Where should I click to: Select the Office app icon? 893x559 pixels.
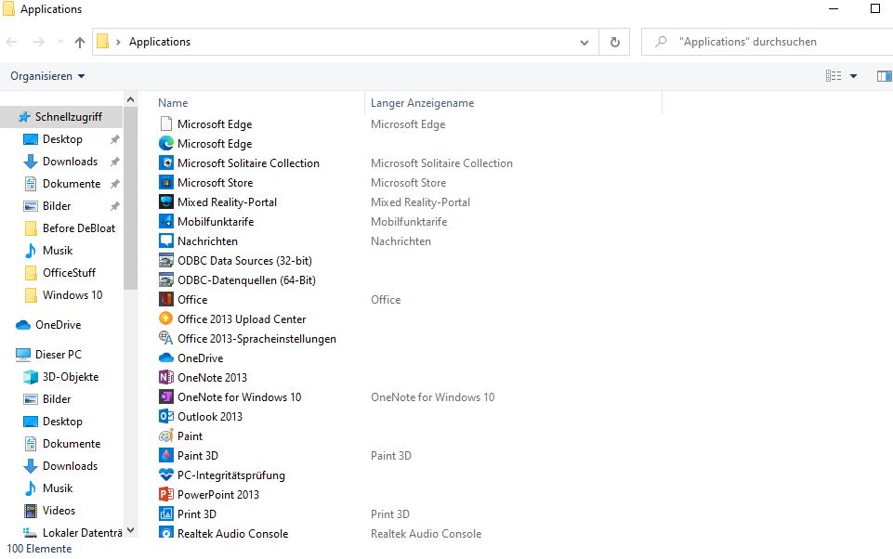[165, 299]
